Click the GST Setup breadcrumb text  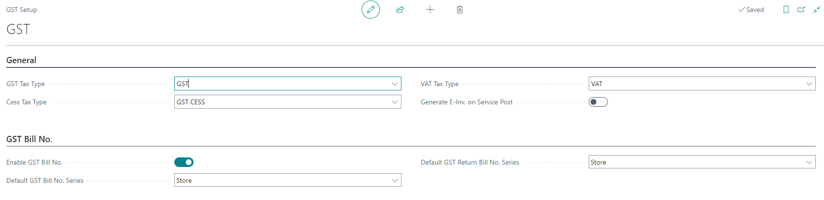[x=22, y=10]
